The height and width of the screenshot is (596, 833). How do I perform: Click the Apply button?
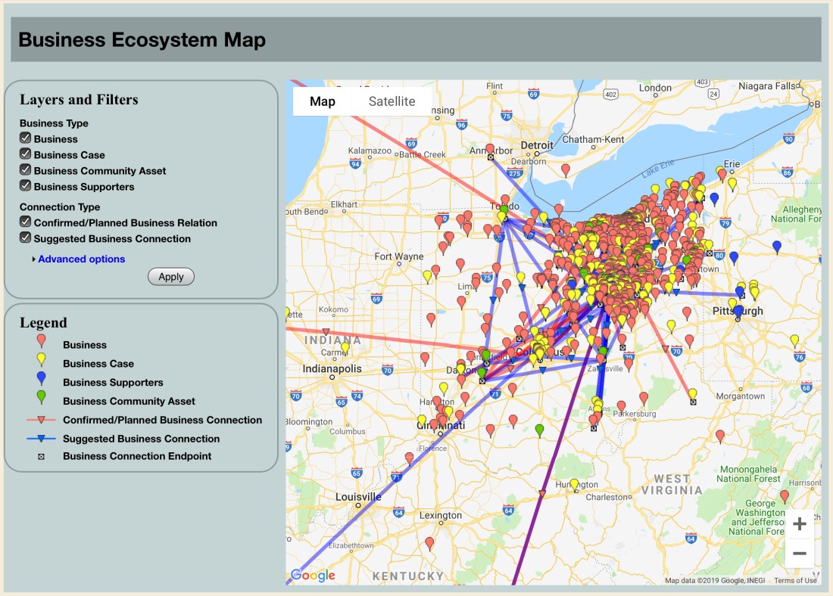(x=171, y=277)
